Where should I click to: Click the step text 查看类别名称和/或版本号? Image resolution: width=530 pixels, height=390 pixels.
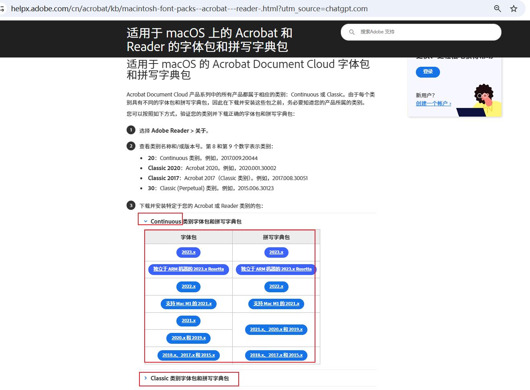(206, 146)
